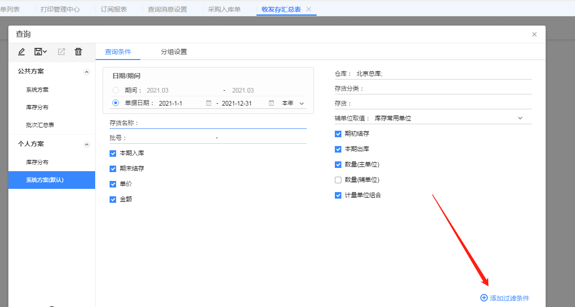
Task: Click the 仓库 field showing 北京总库
Action: point(443,73)
